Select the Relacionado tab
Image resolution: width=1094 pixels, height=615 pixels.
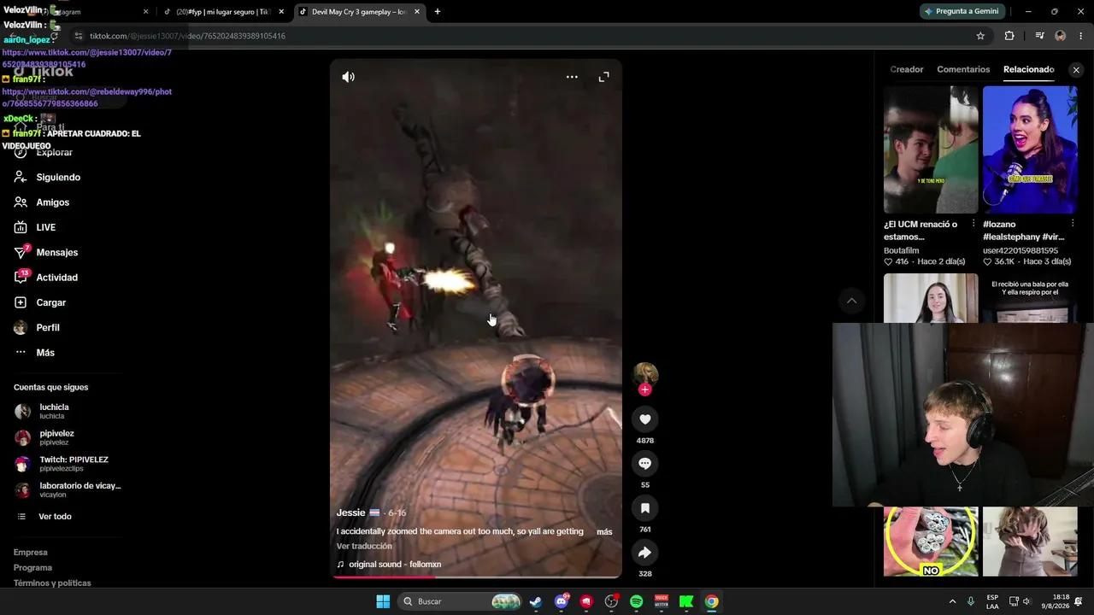pos(1029,69)
